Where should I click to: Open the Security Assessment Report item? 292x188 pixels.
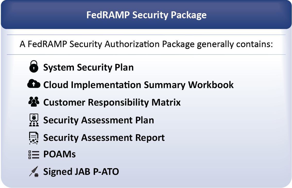coord(104,138)
